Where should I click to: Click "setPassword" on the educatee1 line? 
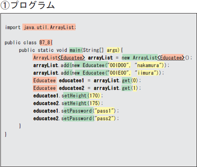click(76, 111)
